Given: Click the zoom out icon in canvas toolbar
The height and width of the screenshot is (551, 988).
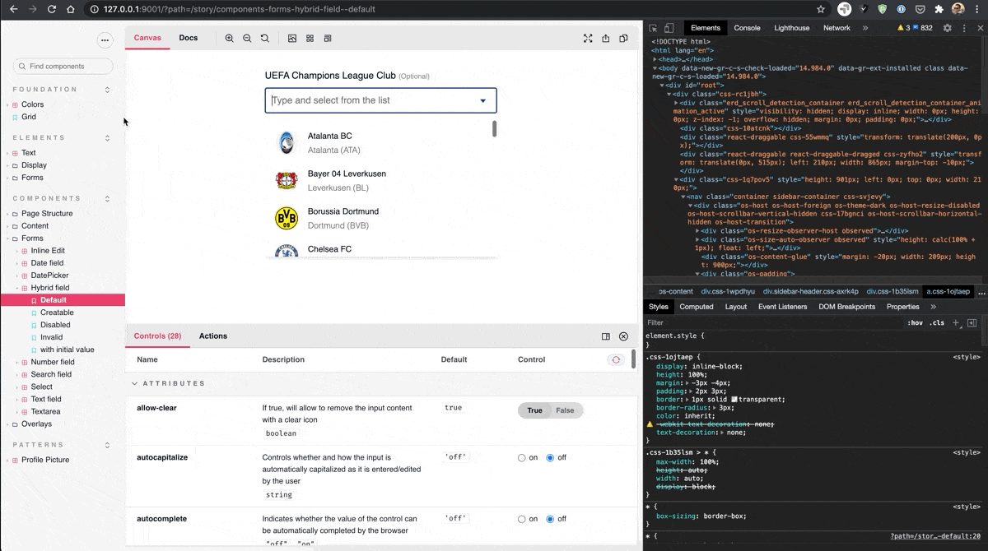Looking at the screenshot, I should [247, 38].
